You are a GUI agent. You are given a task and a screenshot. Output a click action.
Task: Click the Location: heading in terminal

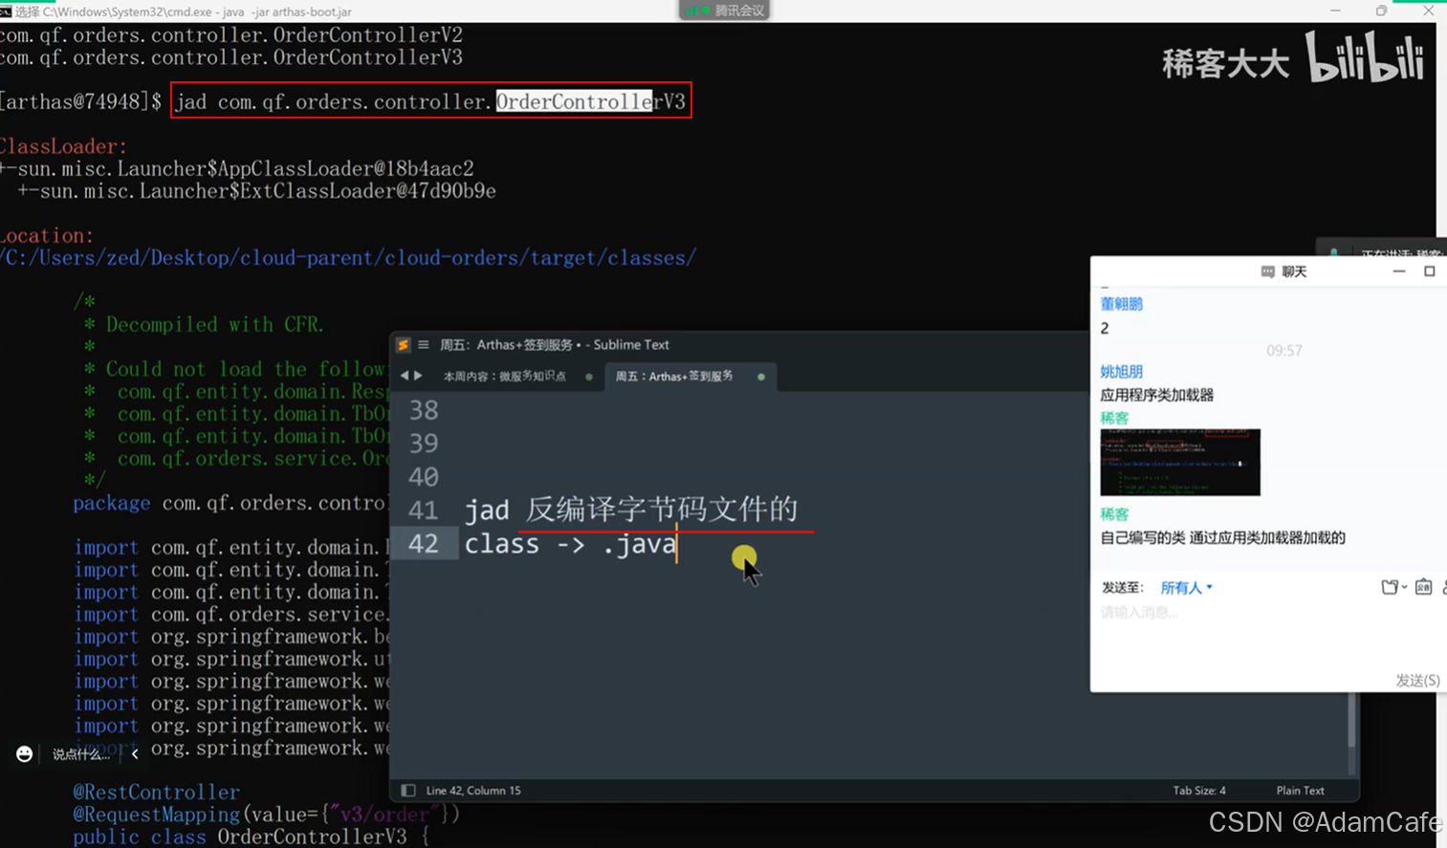click(47, 235)
